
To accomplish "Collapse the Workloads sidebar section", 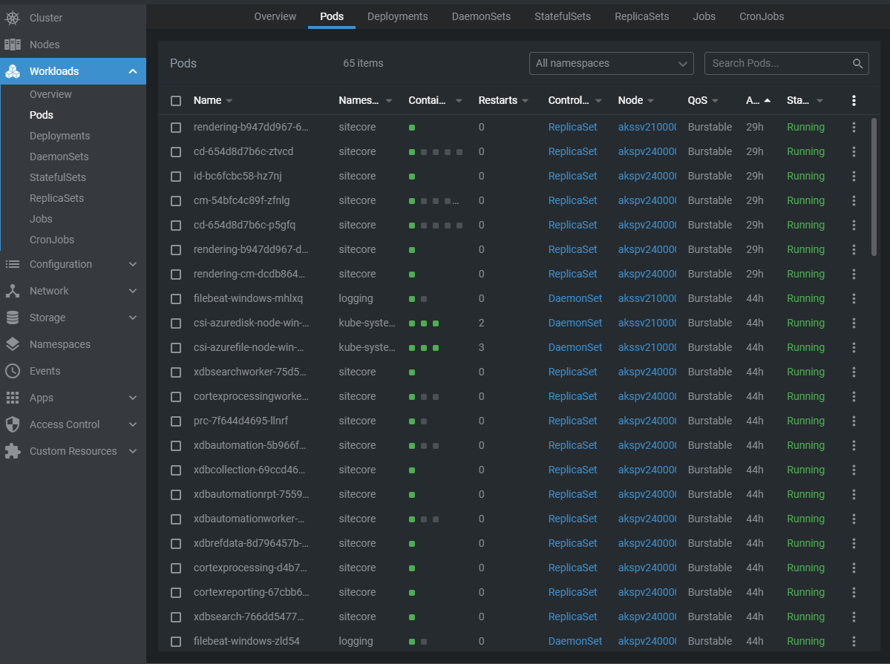I will pyautogui.click(x=133, y=71).
